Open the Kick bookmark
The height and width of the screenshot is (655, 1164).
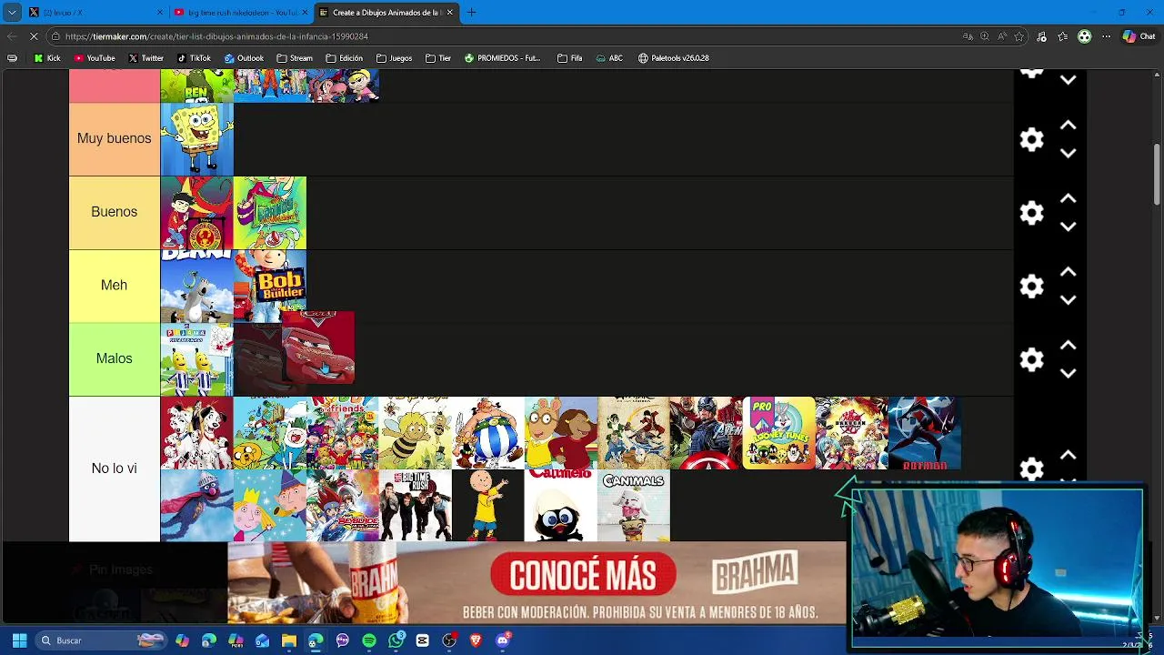(x=47, y=58)
